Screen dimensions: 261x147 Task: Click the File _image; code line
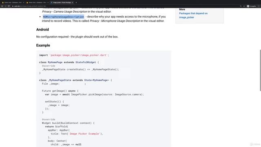point(51,84)
